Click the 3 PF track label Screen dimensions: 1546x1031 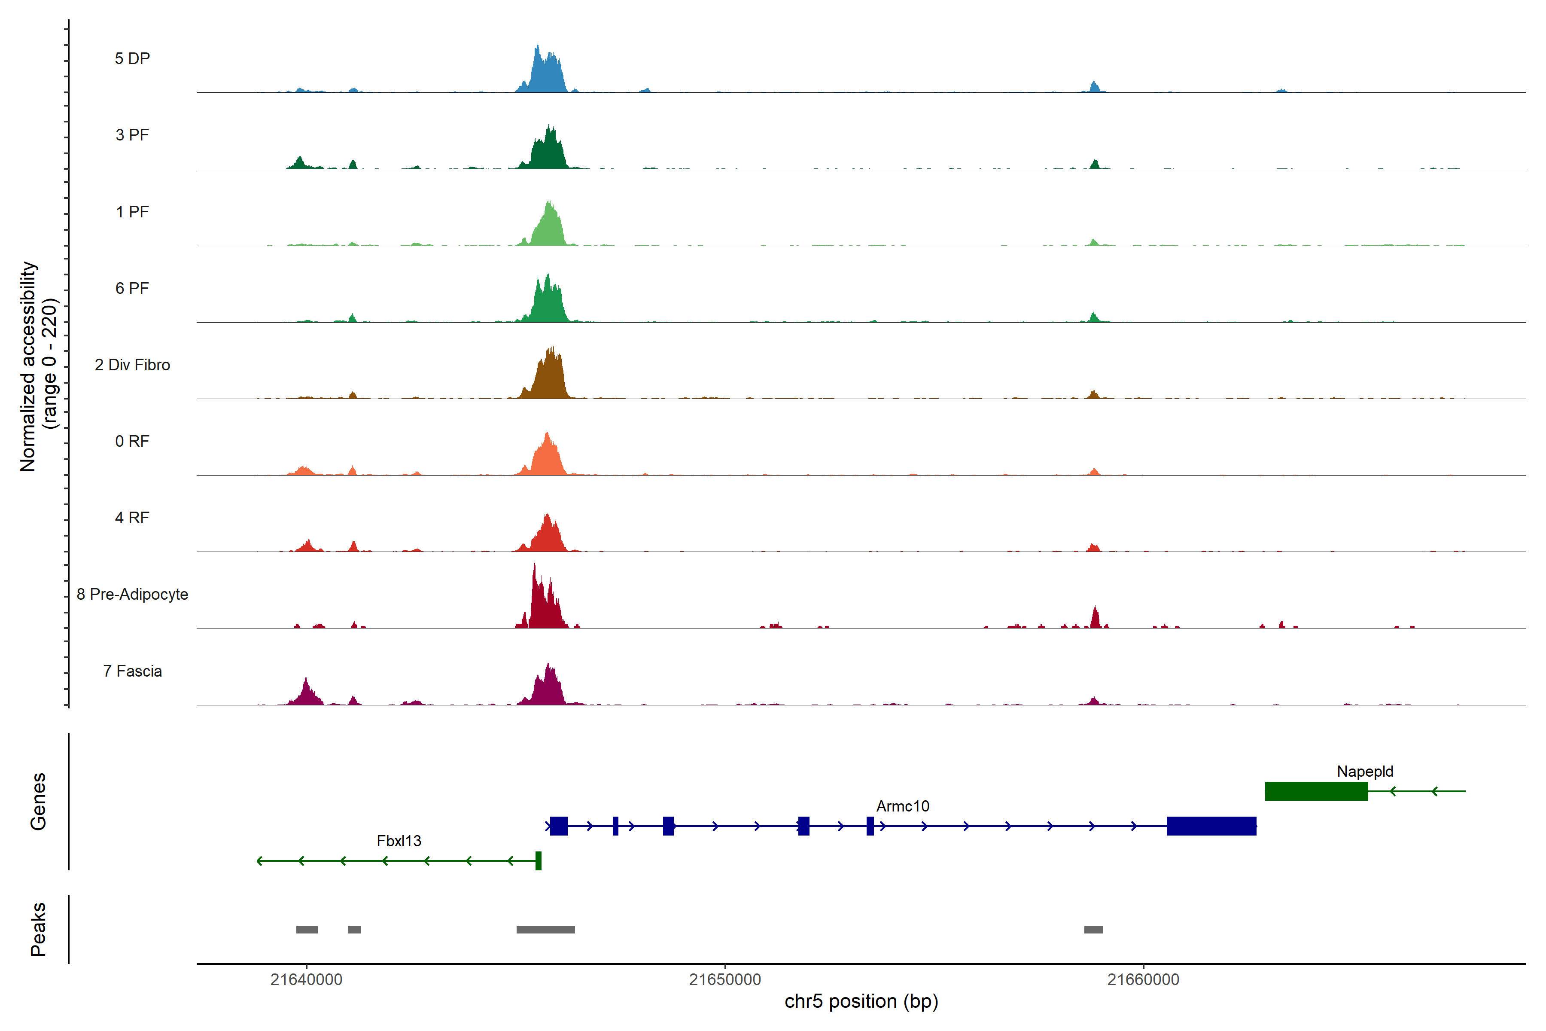132,135
